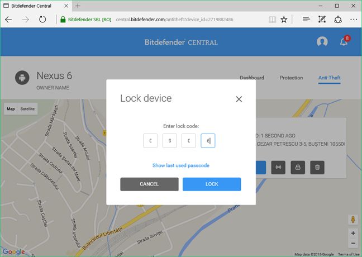
Task: Click the Google logo on map
Action: [13, 251]
